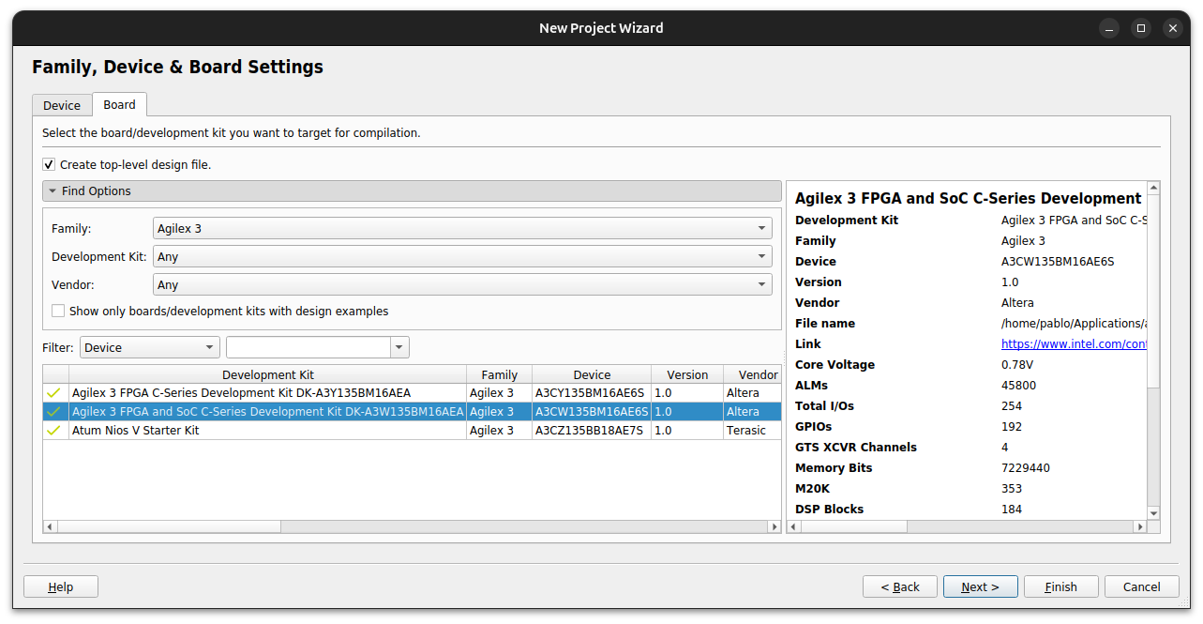Click the DSP Blocks value 184
This screenshot has width=1203, height=624.
[1012, 510]
